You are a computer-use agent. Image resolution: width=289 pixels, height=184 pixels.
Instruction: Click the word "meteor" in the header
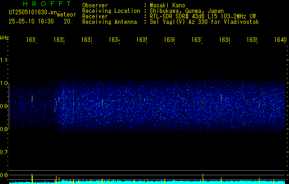[67, 15]
